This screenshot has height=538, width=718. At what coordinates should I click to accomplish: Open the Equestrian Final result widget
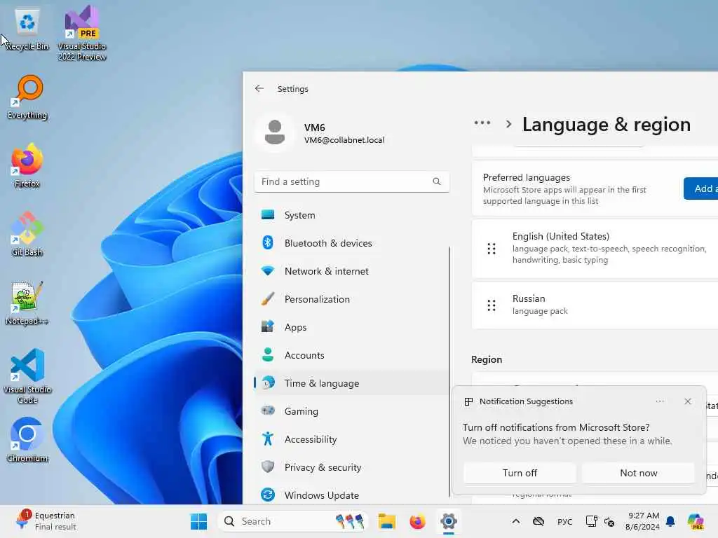click(x=46, y=521)
